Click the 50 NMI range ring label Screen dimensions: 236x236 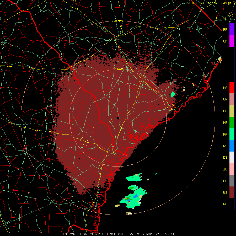tap(118, 69)
